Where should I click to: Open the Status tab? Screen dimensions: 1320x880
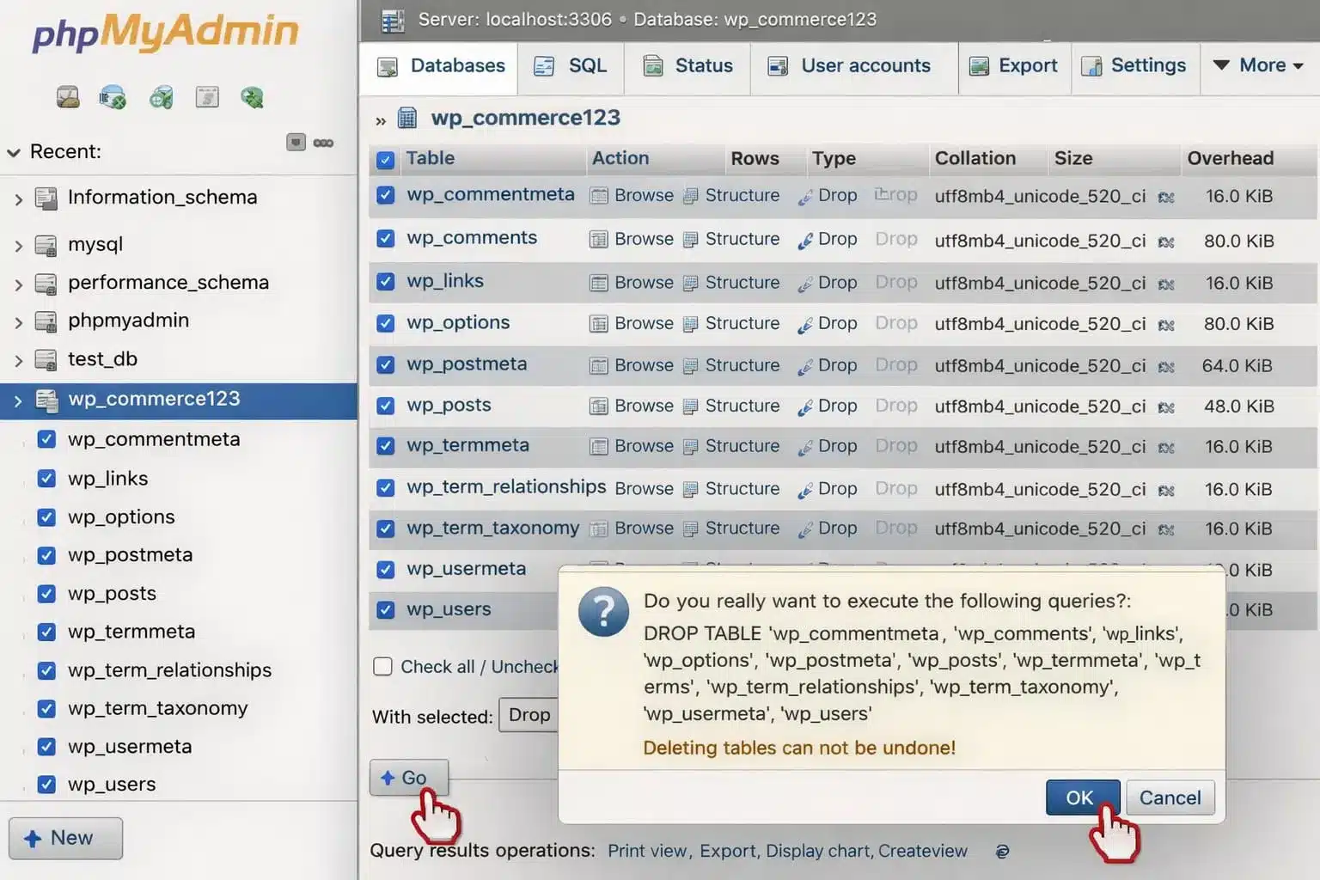(x=687, y=66)
